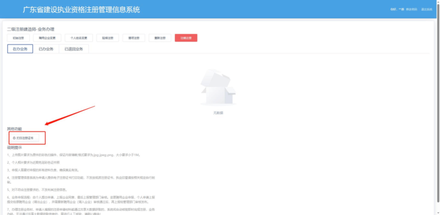The height and width of the screenshot is (215, 440).
Task: Click the greeting user name in header
Action: (397, 9)
